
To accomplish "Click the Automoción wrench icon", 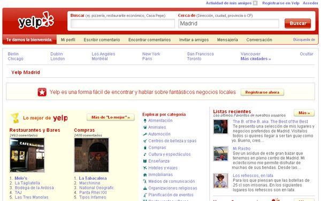I will pos(145,134).
